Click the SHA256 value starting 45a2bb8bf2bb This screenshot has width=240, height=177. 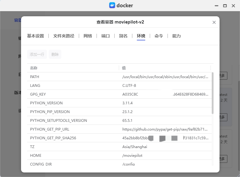(x=165, y=138)
